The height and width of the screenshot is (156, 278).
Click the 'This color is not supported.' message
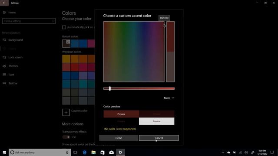[120, 129]
